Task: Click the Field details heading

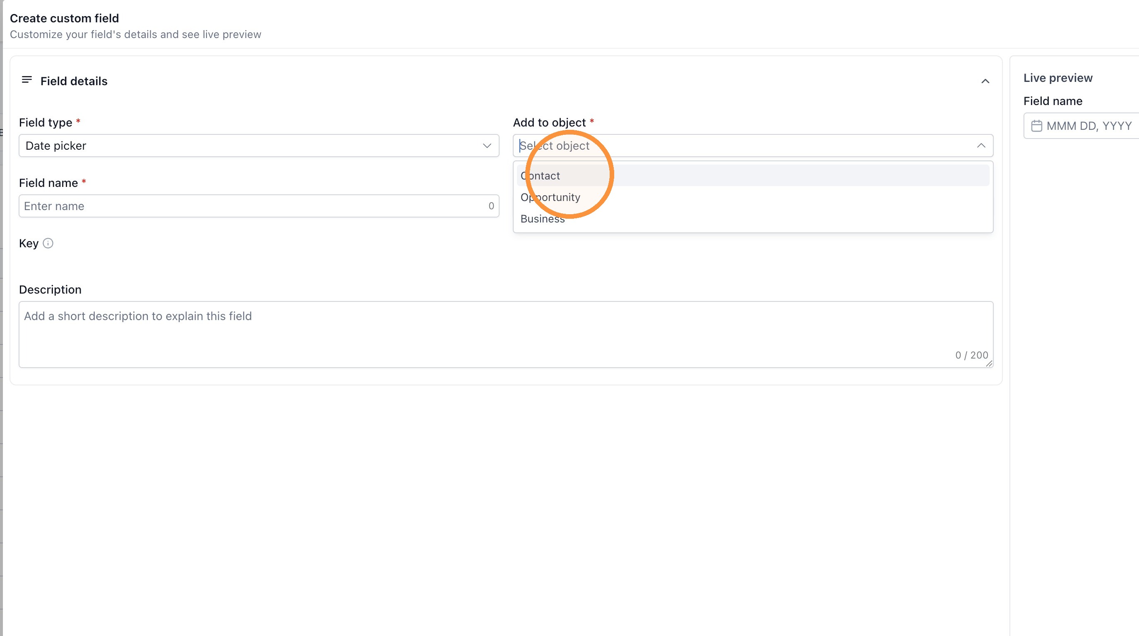Action: pyautogui.click(x=74, y=81)
